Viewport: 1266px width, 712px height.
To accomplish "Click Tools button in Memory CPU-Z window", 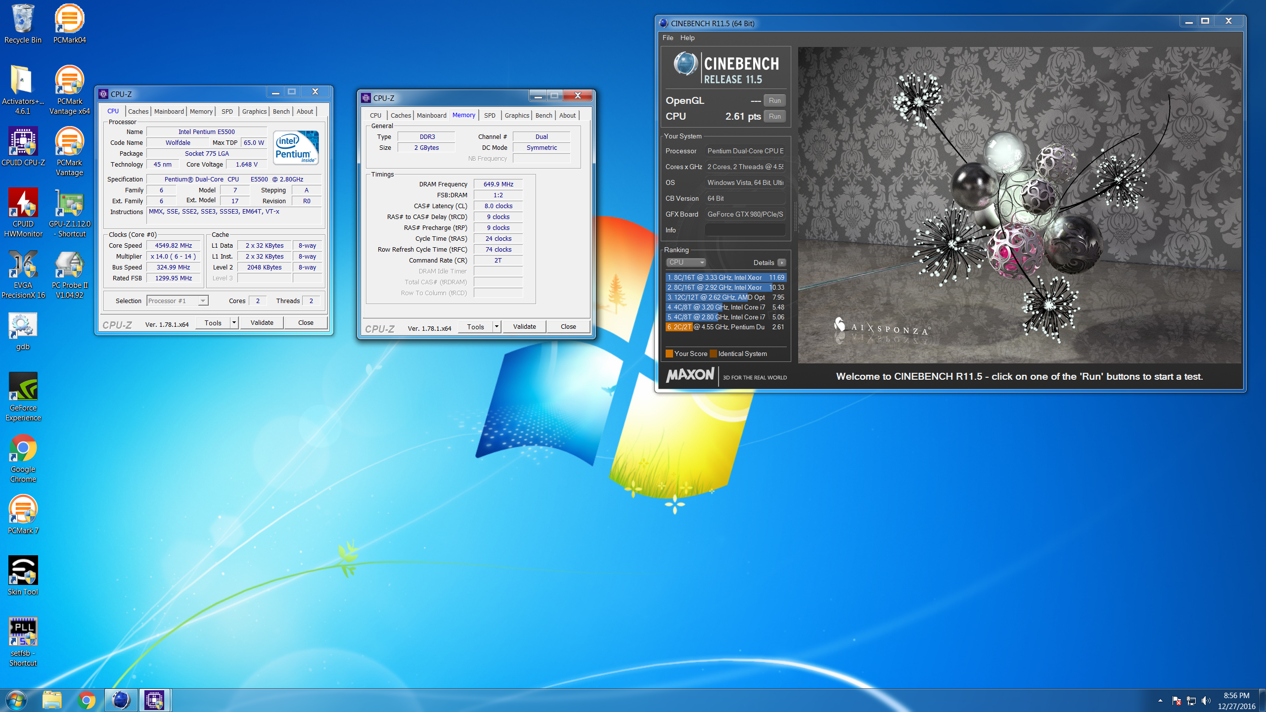I will pyautogui.click(x=475, y=327).
